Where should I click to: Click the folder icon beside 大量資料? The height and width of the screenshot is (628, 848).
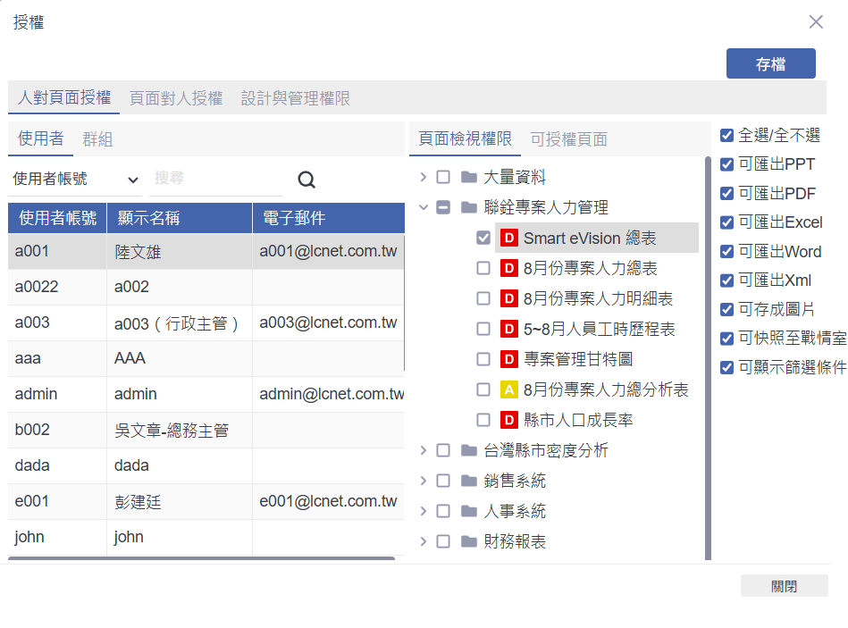[x=468, y=178]
